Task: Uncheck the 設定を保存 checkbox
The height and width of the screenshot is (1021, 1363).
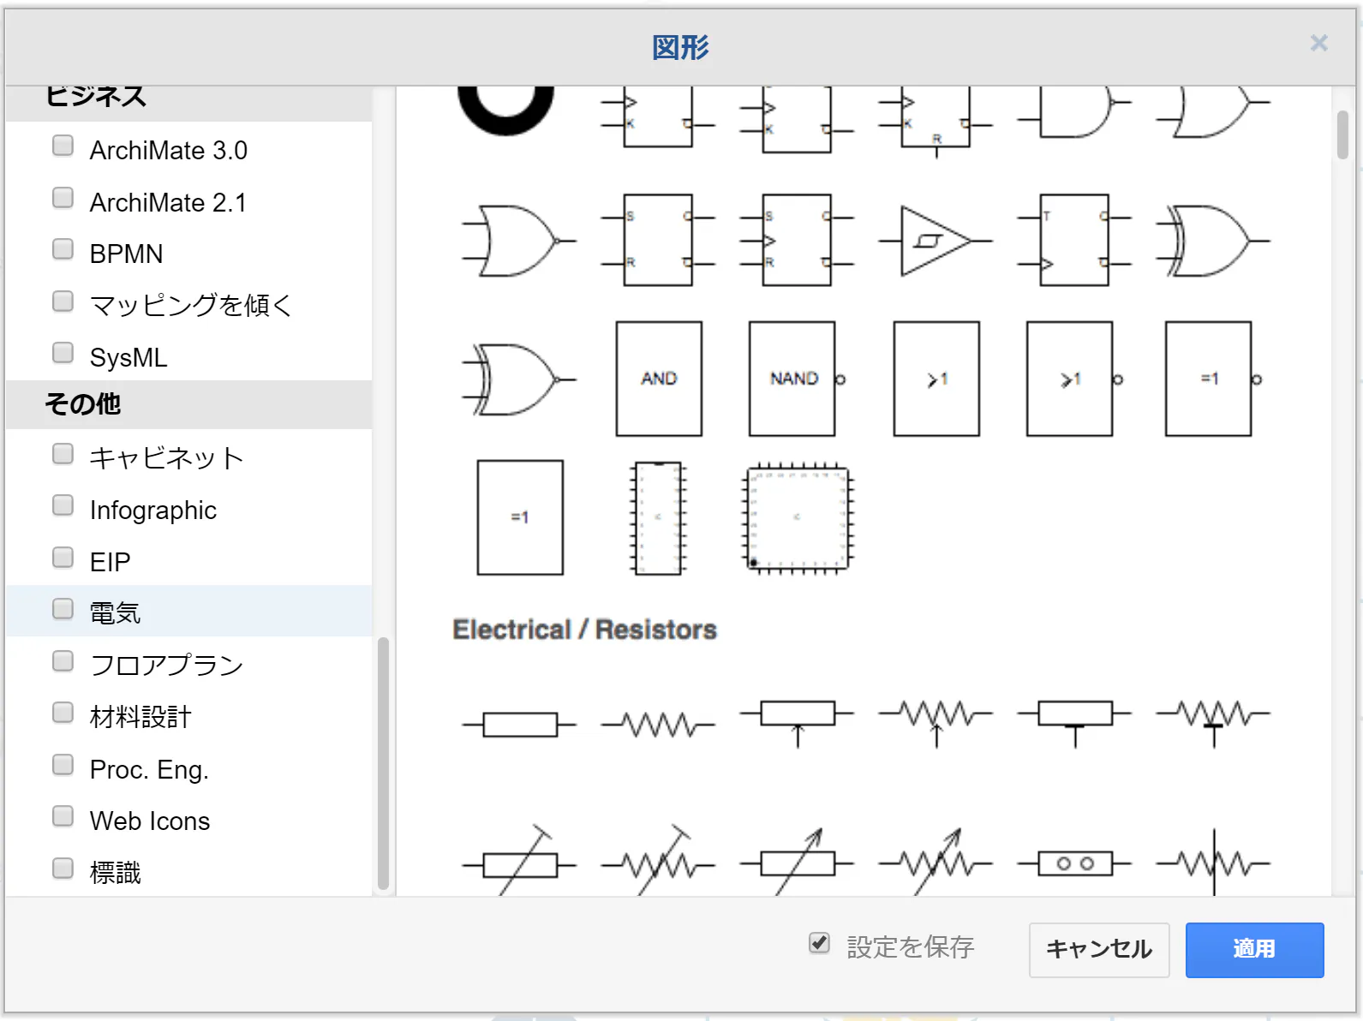Action: tap(819, 943)
